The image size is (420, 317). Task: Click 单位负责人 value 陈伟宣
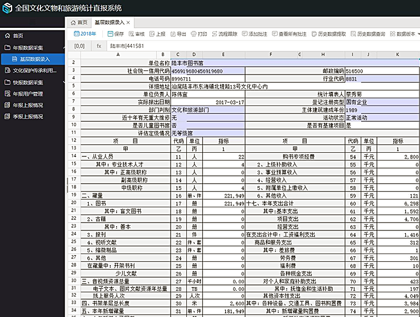point(207,94)
